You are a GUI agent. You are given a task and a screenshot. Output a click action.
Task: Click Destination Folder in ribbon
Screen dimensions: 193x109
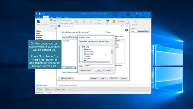coord(66,23)
